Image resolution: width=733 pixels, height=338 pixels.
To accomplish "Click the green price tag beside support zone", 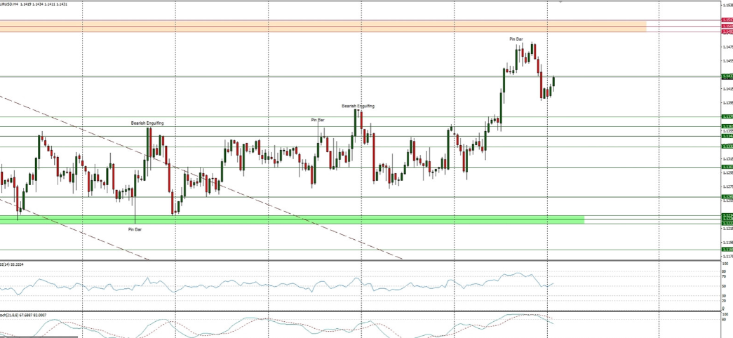I will 726,219.
